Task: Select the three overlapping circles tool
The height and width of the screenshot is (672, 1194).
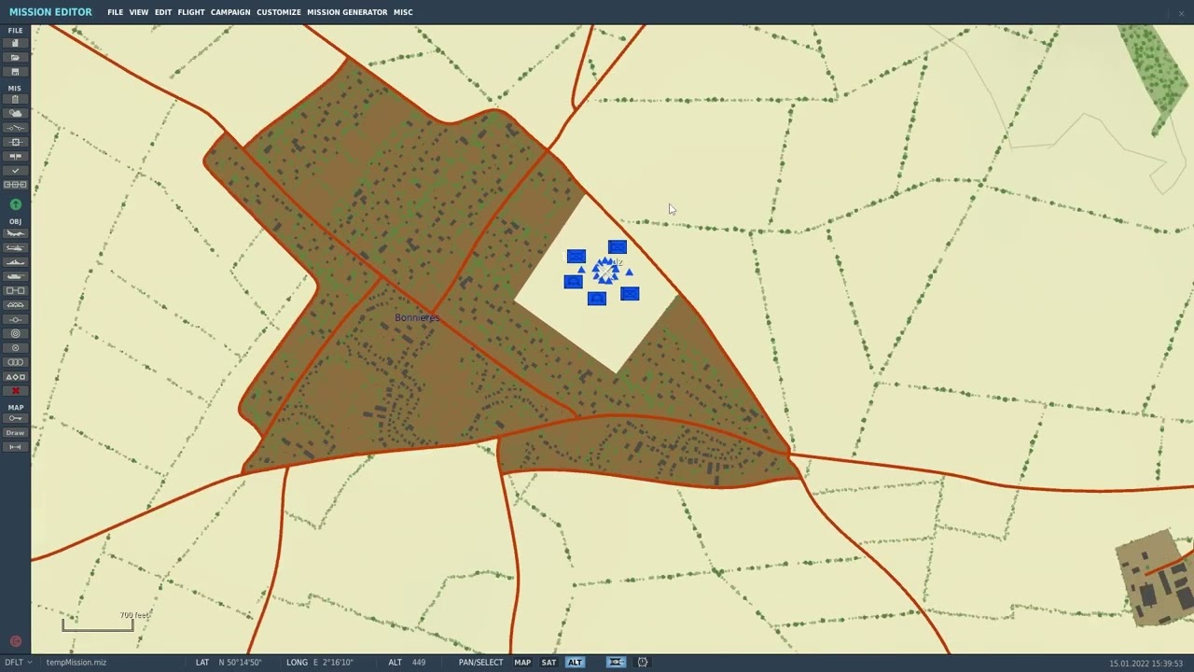Action: point(15,362)
